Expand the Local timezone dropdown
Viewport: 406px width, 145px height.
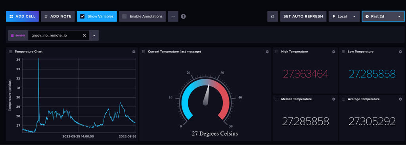[x=344, y=16]
